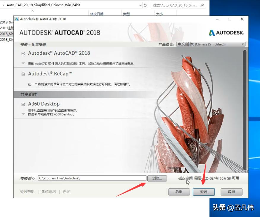This screenshot has height=217, width=260.
Task: Click the 安装 install button
Action: pyautogui.click(x=204, y=192)
